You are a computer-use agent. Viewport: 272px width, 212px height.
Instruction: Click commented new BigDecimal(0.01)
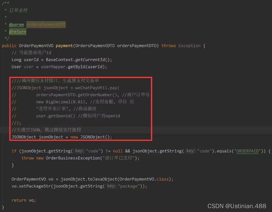60,102
